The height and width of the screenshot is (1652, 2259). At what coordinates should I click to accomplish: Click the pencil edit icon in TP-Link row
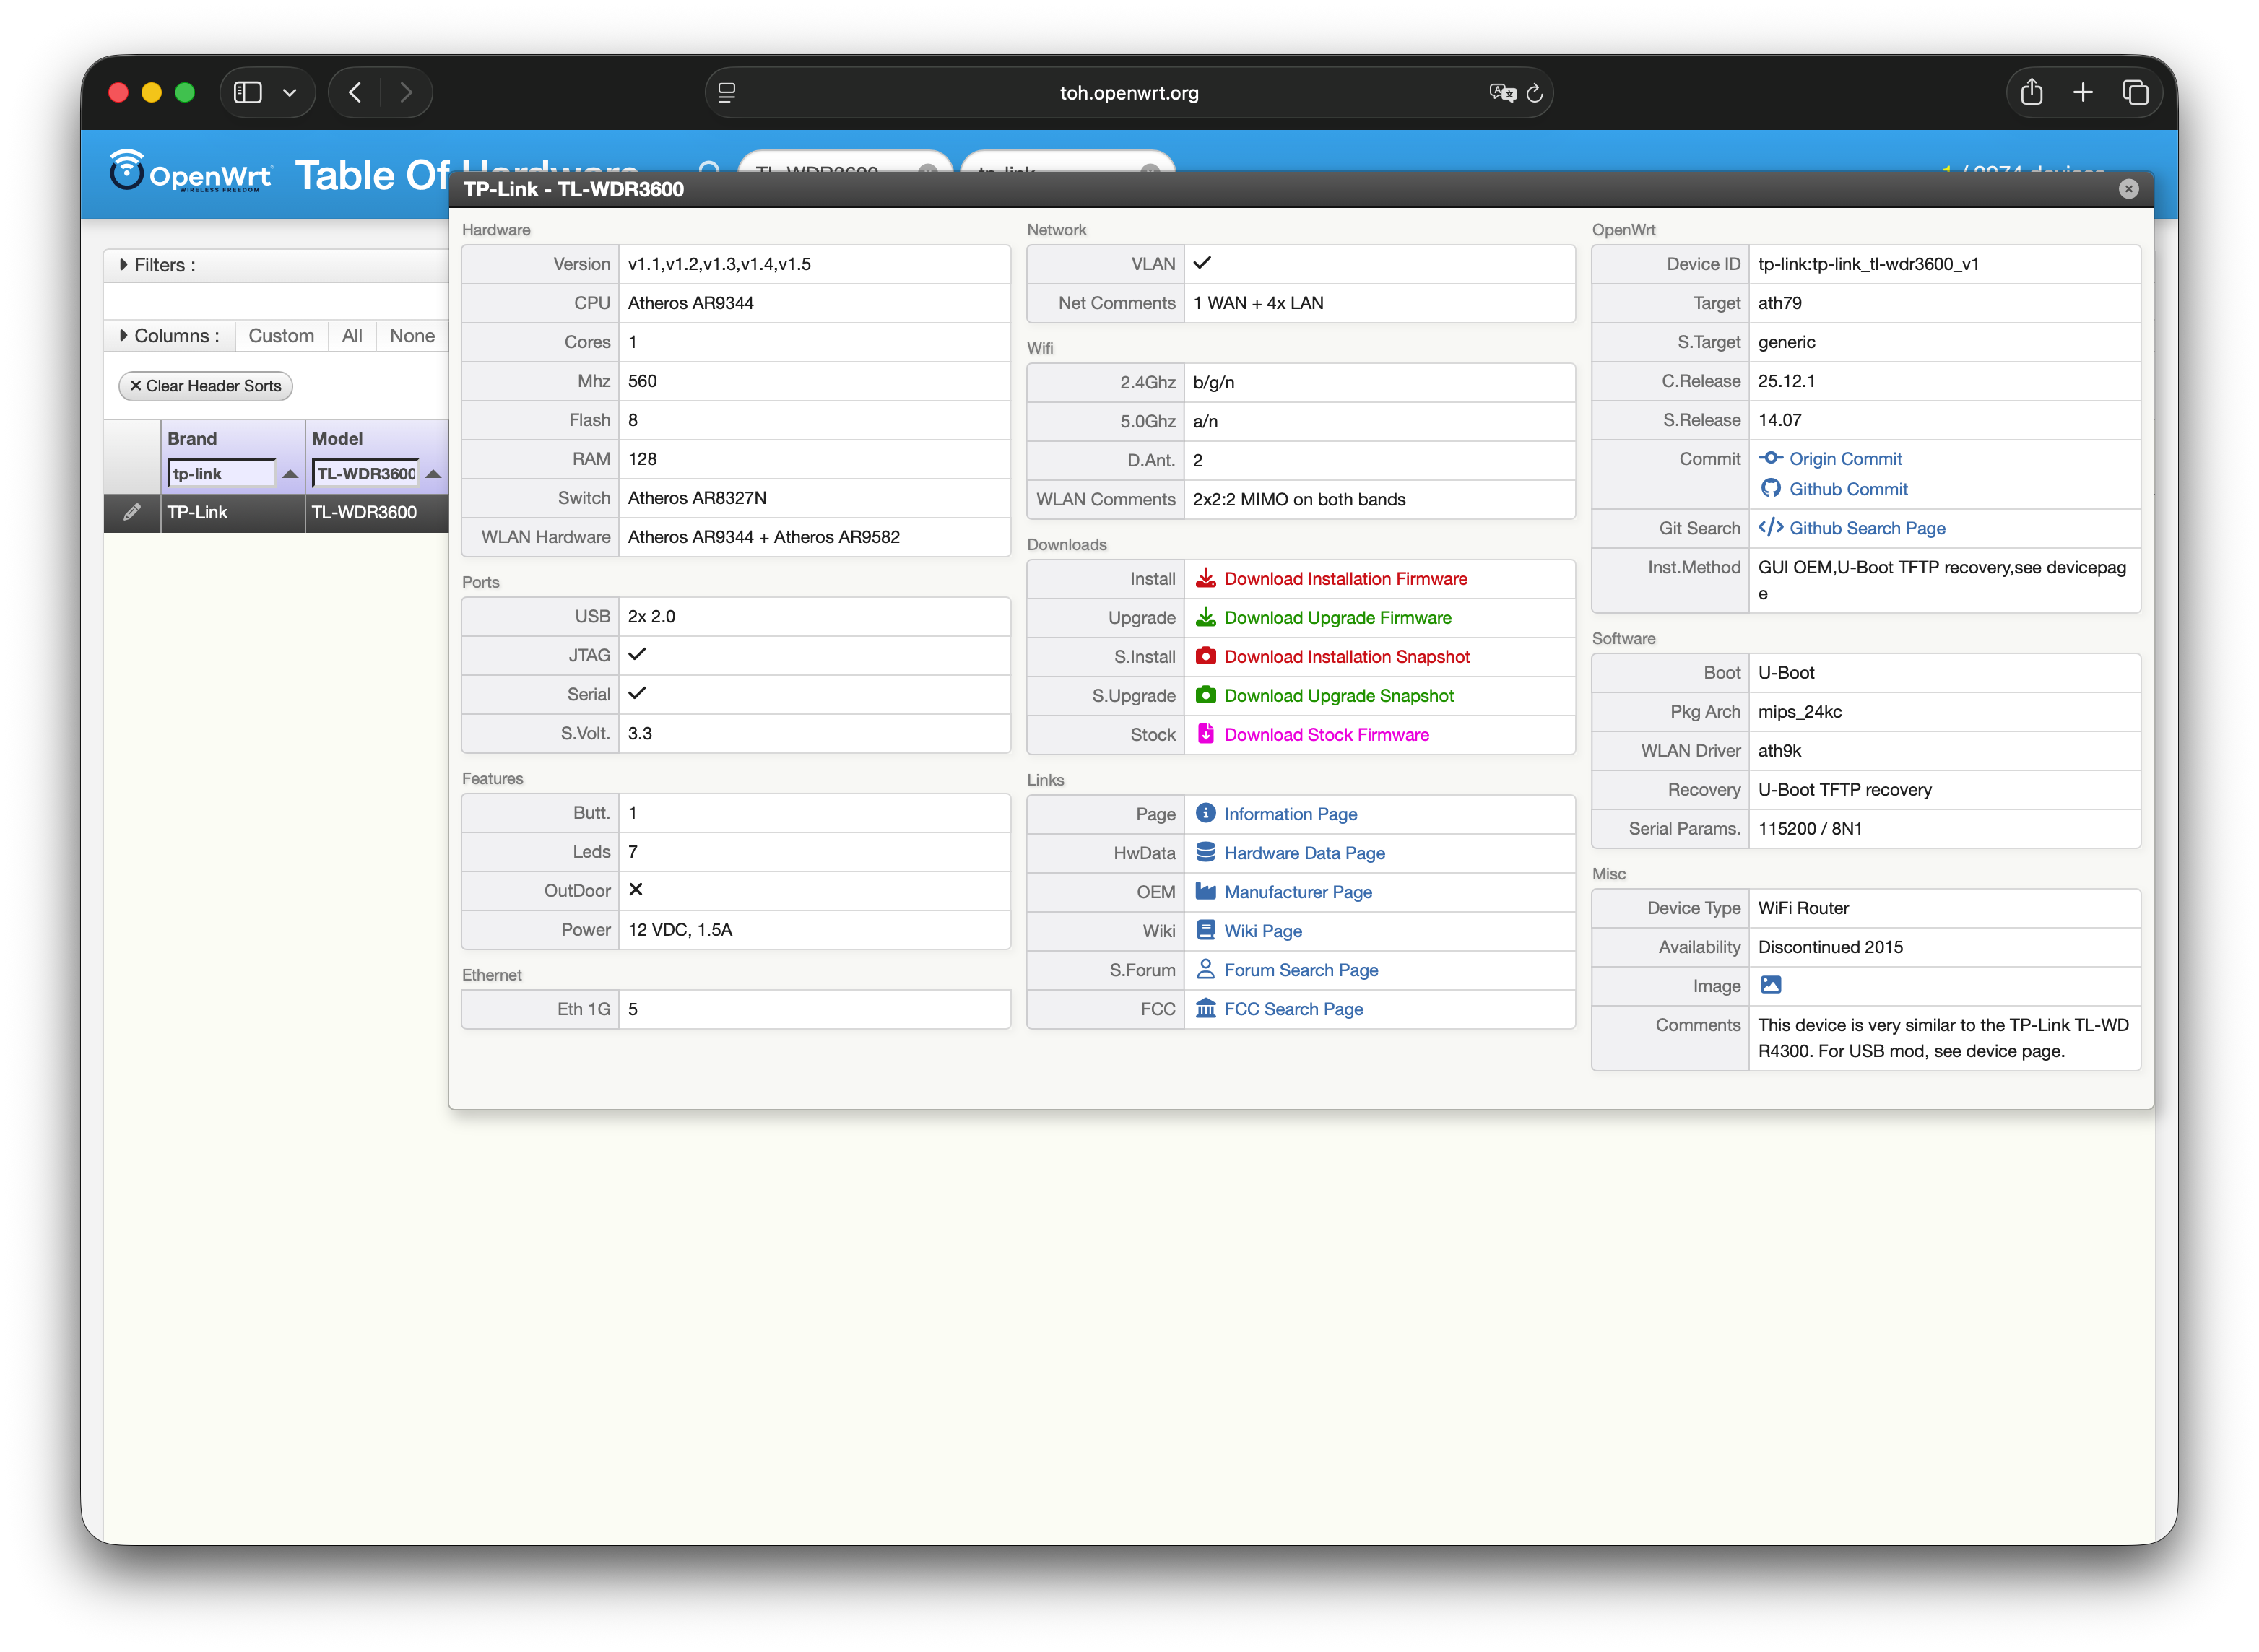click(x=132, y=512)
